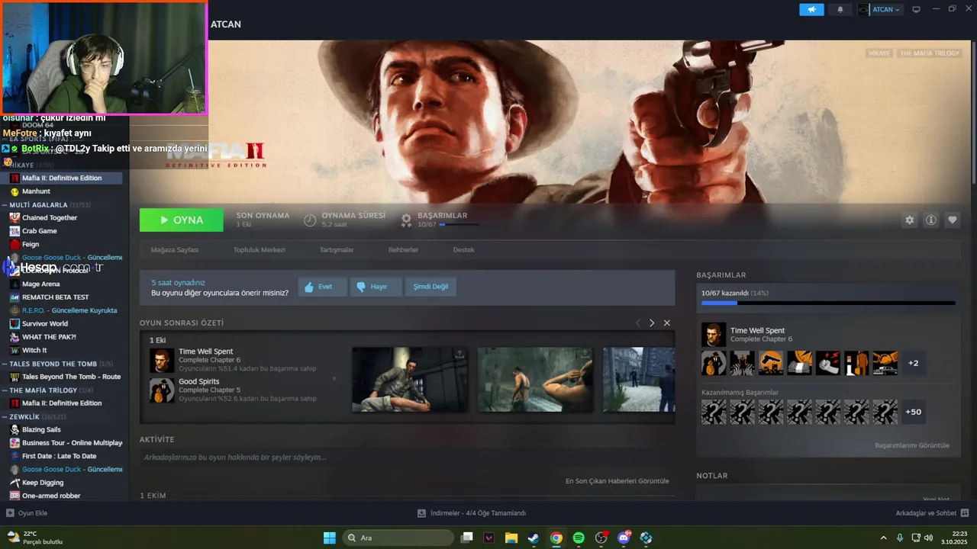Open the ATCAN account dropdown
The height and width of the screenshot is (549, 977).
click(880, 9)
